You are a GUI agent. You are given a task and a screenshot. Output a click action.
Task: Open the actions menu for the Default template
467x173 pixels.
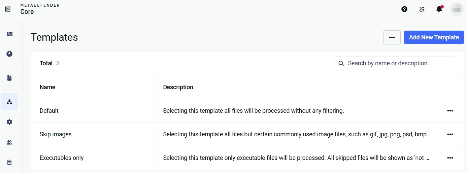click(x=450, y=111)
